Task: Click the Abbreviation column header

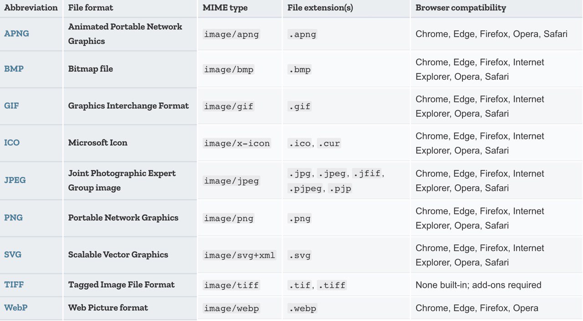Action: point(31,8)
